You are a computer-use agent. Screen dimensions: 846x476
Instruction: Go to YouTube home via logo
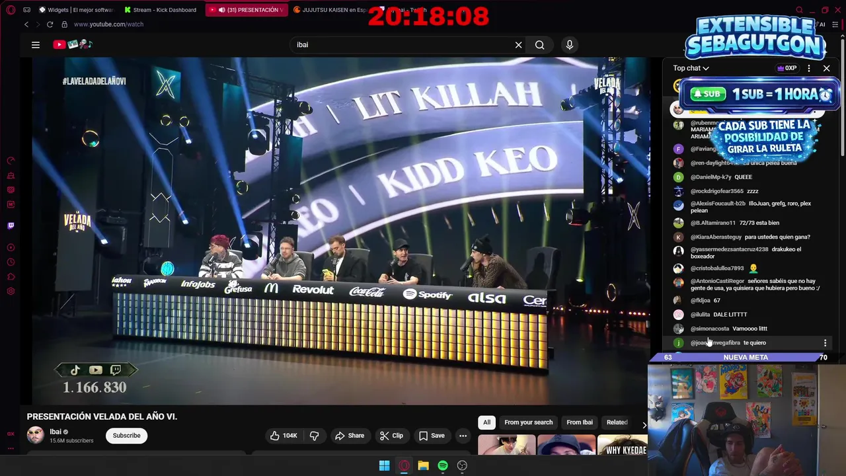tap(73, 45)
